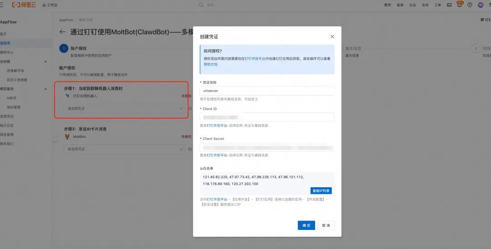
Task: Close the 创建凭证 dialog
Action: (332, 37)
